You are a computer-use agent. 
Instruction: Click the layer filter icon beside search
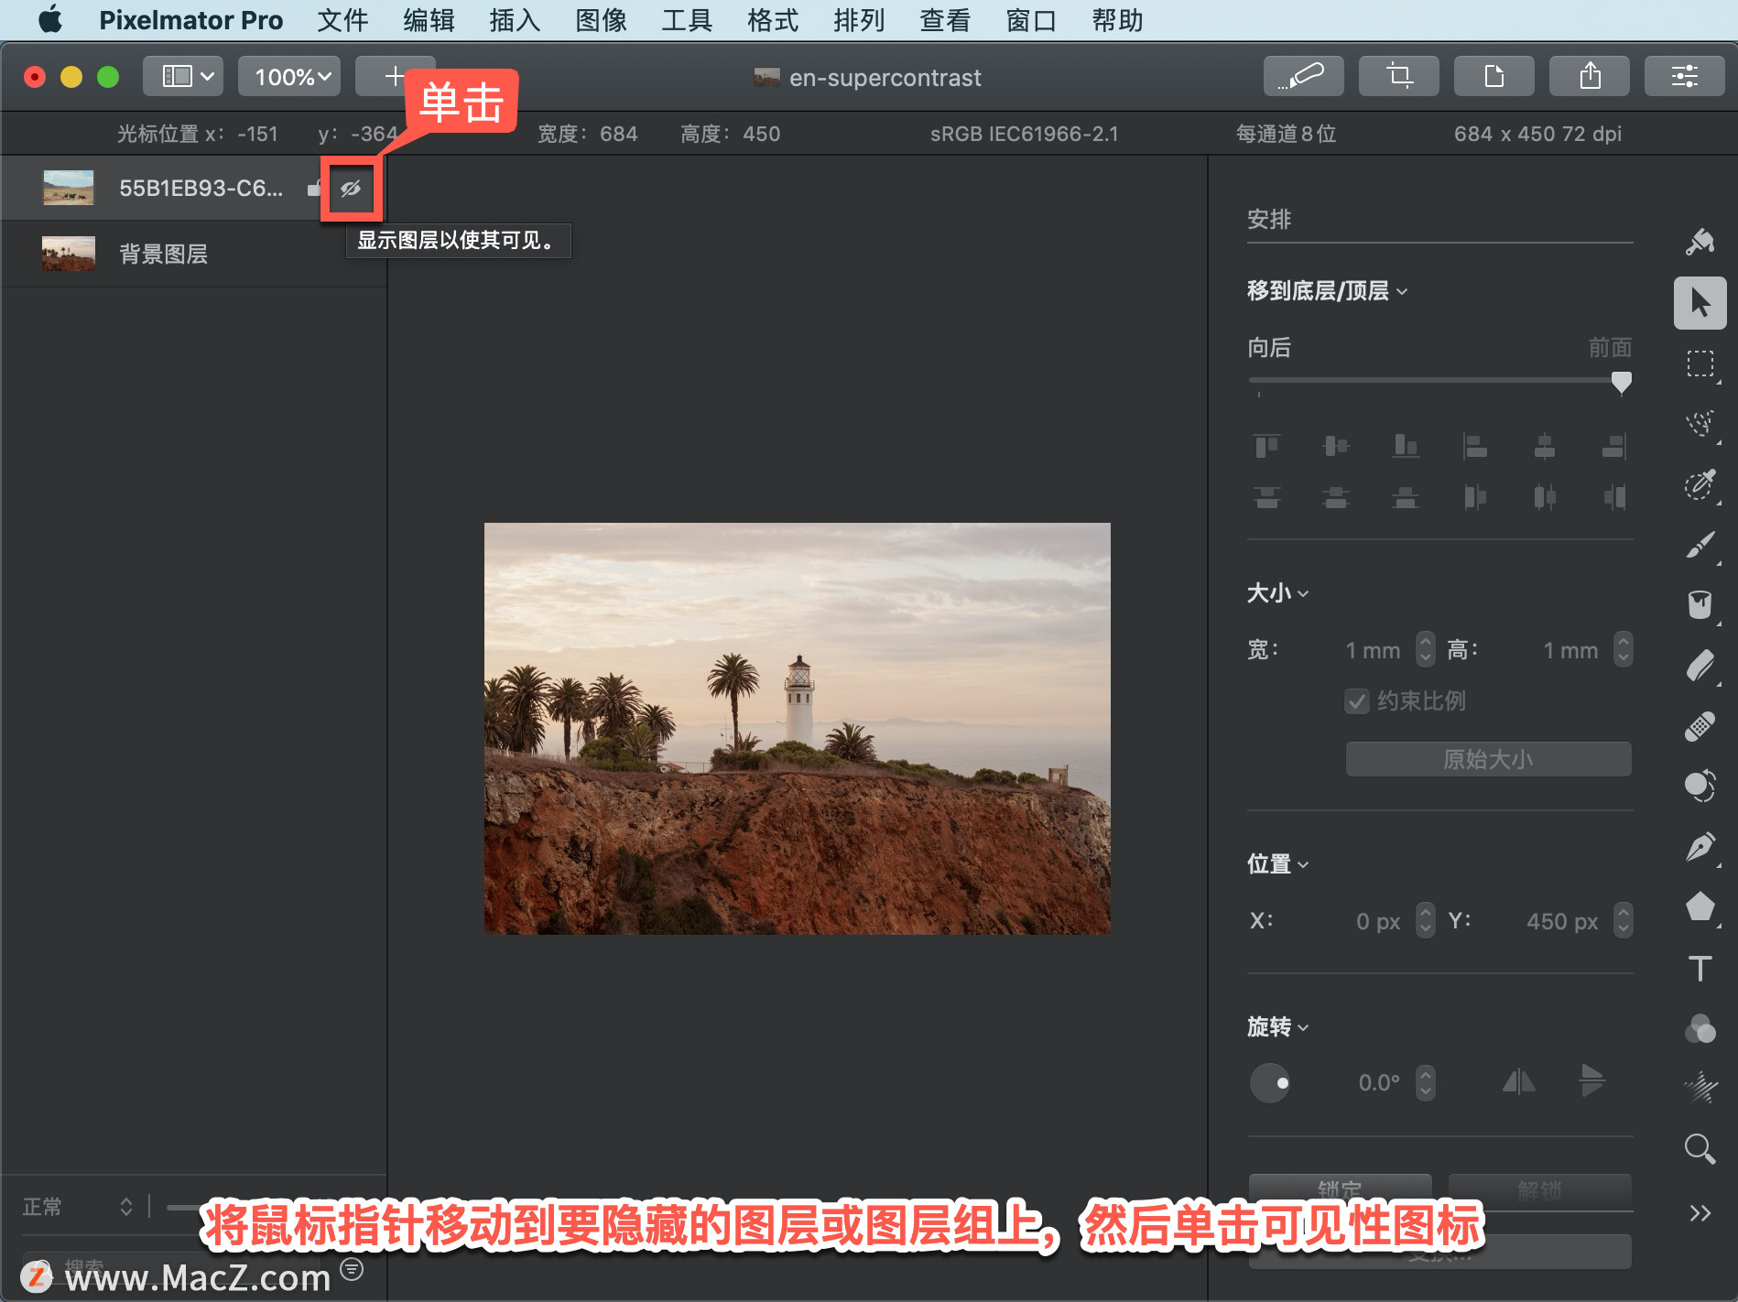352,1269
